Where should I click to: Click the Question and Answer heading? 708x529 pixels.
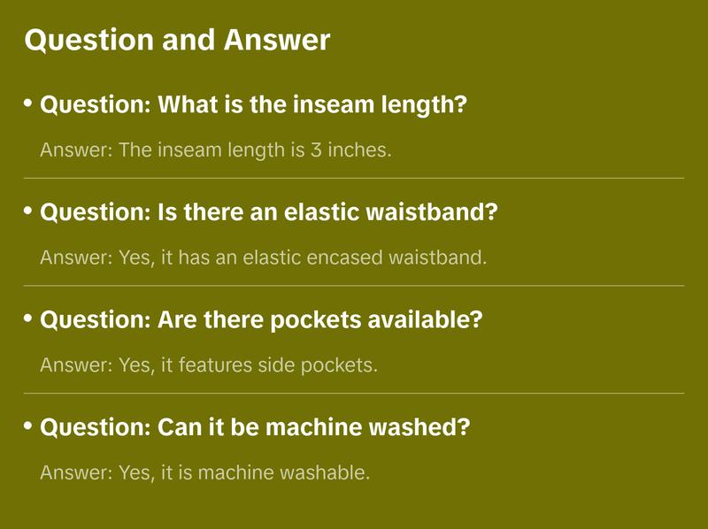[177, 40]
